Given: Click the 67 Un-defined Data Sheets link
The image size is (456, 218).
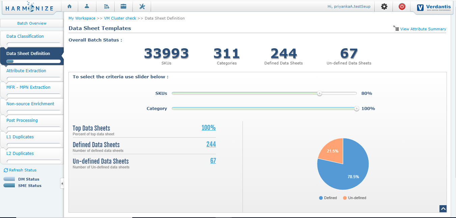Looking at the screenshot, I should tap(213, 161).
